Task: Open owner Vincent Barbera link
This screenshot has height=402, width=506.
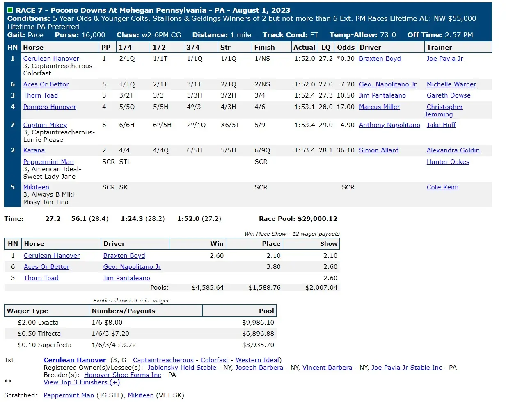Action: click(x=327, y=368)
